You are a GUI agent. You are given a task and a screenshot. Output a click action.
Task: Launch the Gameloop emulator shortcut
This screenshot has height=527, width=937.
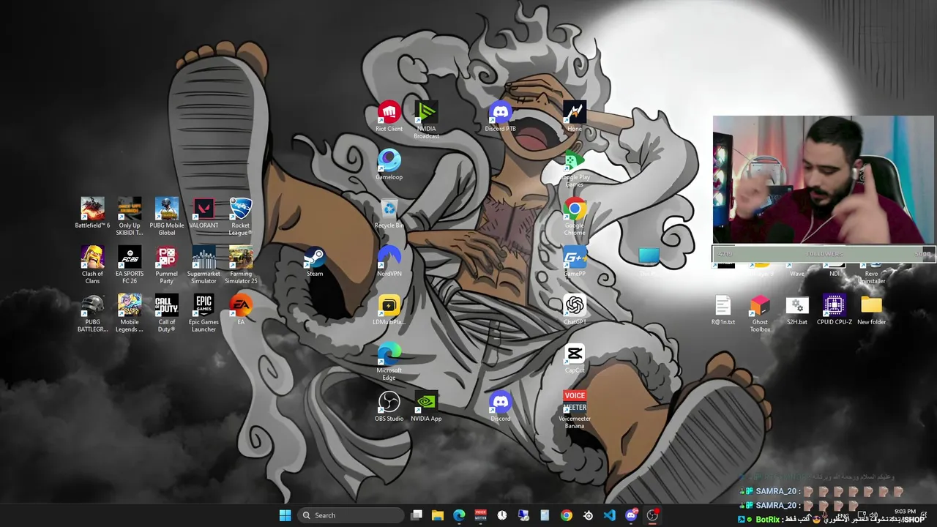pyautogui.click(x=389, y=165)
